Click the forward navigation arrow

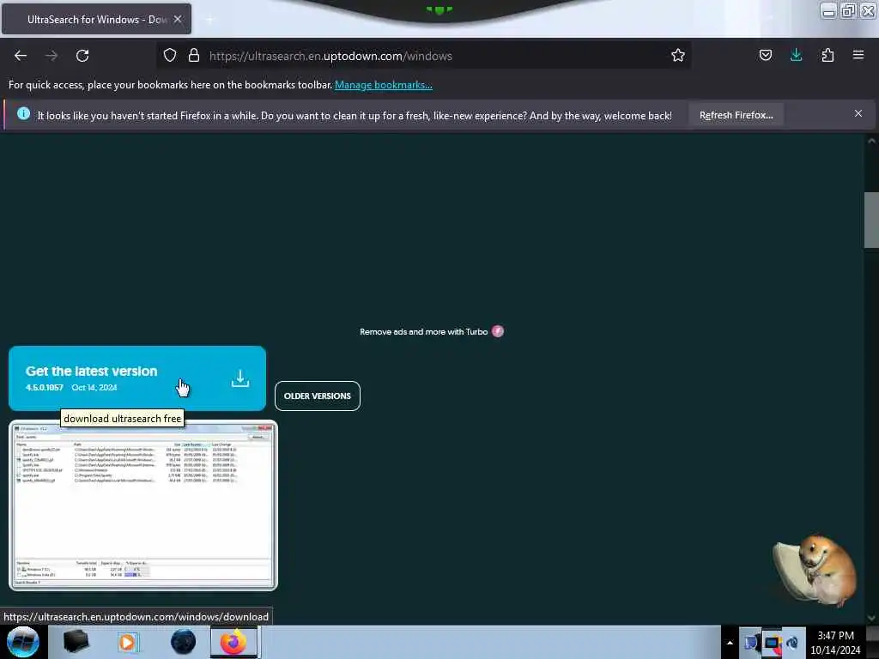(52, 56)
